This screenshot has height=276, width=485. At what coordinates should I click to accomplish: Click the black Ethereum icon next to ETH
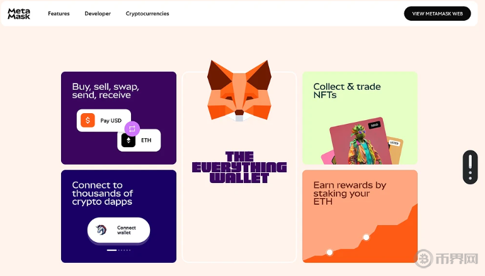128,140
